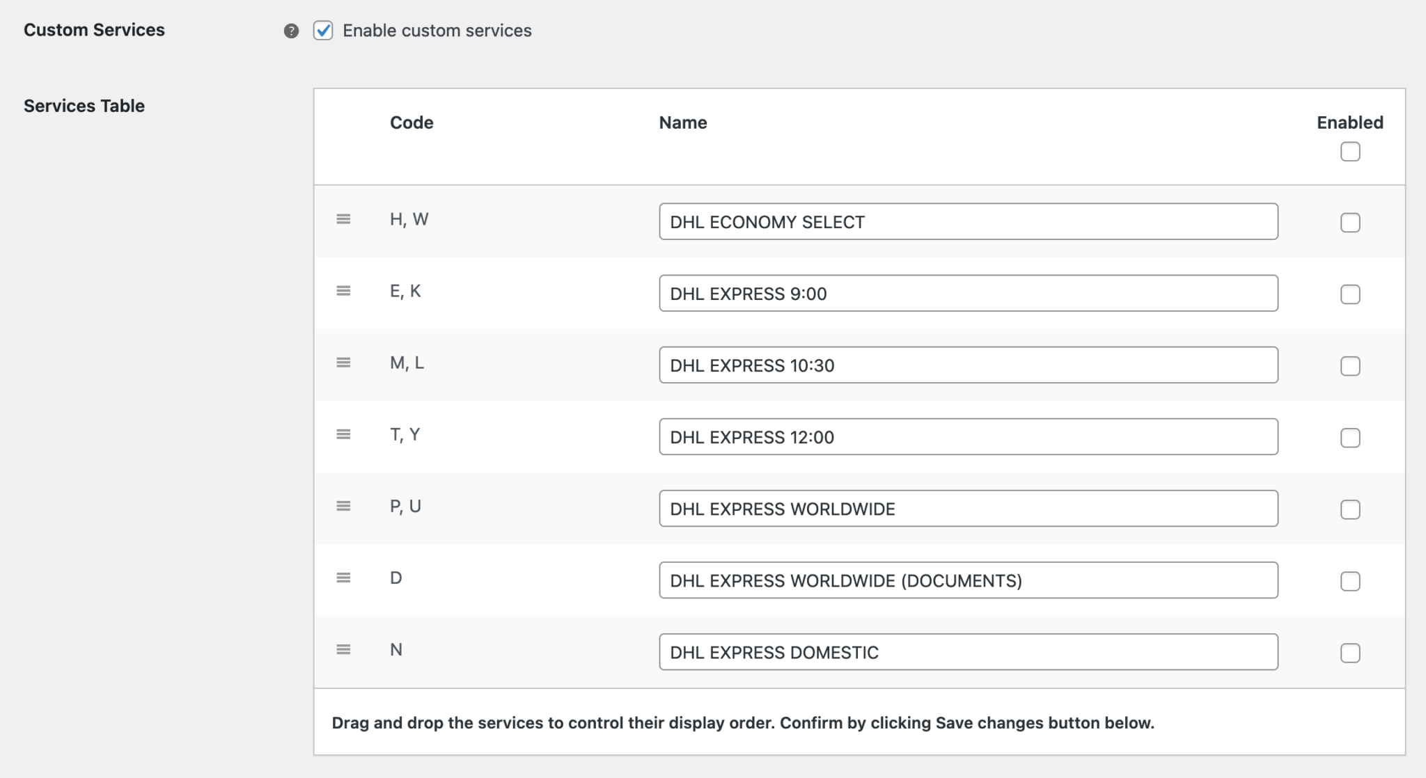Click inside the DHL EXPRESS 12:00 name field
Image resolution: width=1426 pixels, height=778 pixels.
[x=968, y=436]
